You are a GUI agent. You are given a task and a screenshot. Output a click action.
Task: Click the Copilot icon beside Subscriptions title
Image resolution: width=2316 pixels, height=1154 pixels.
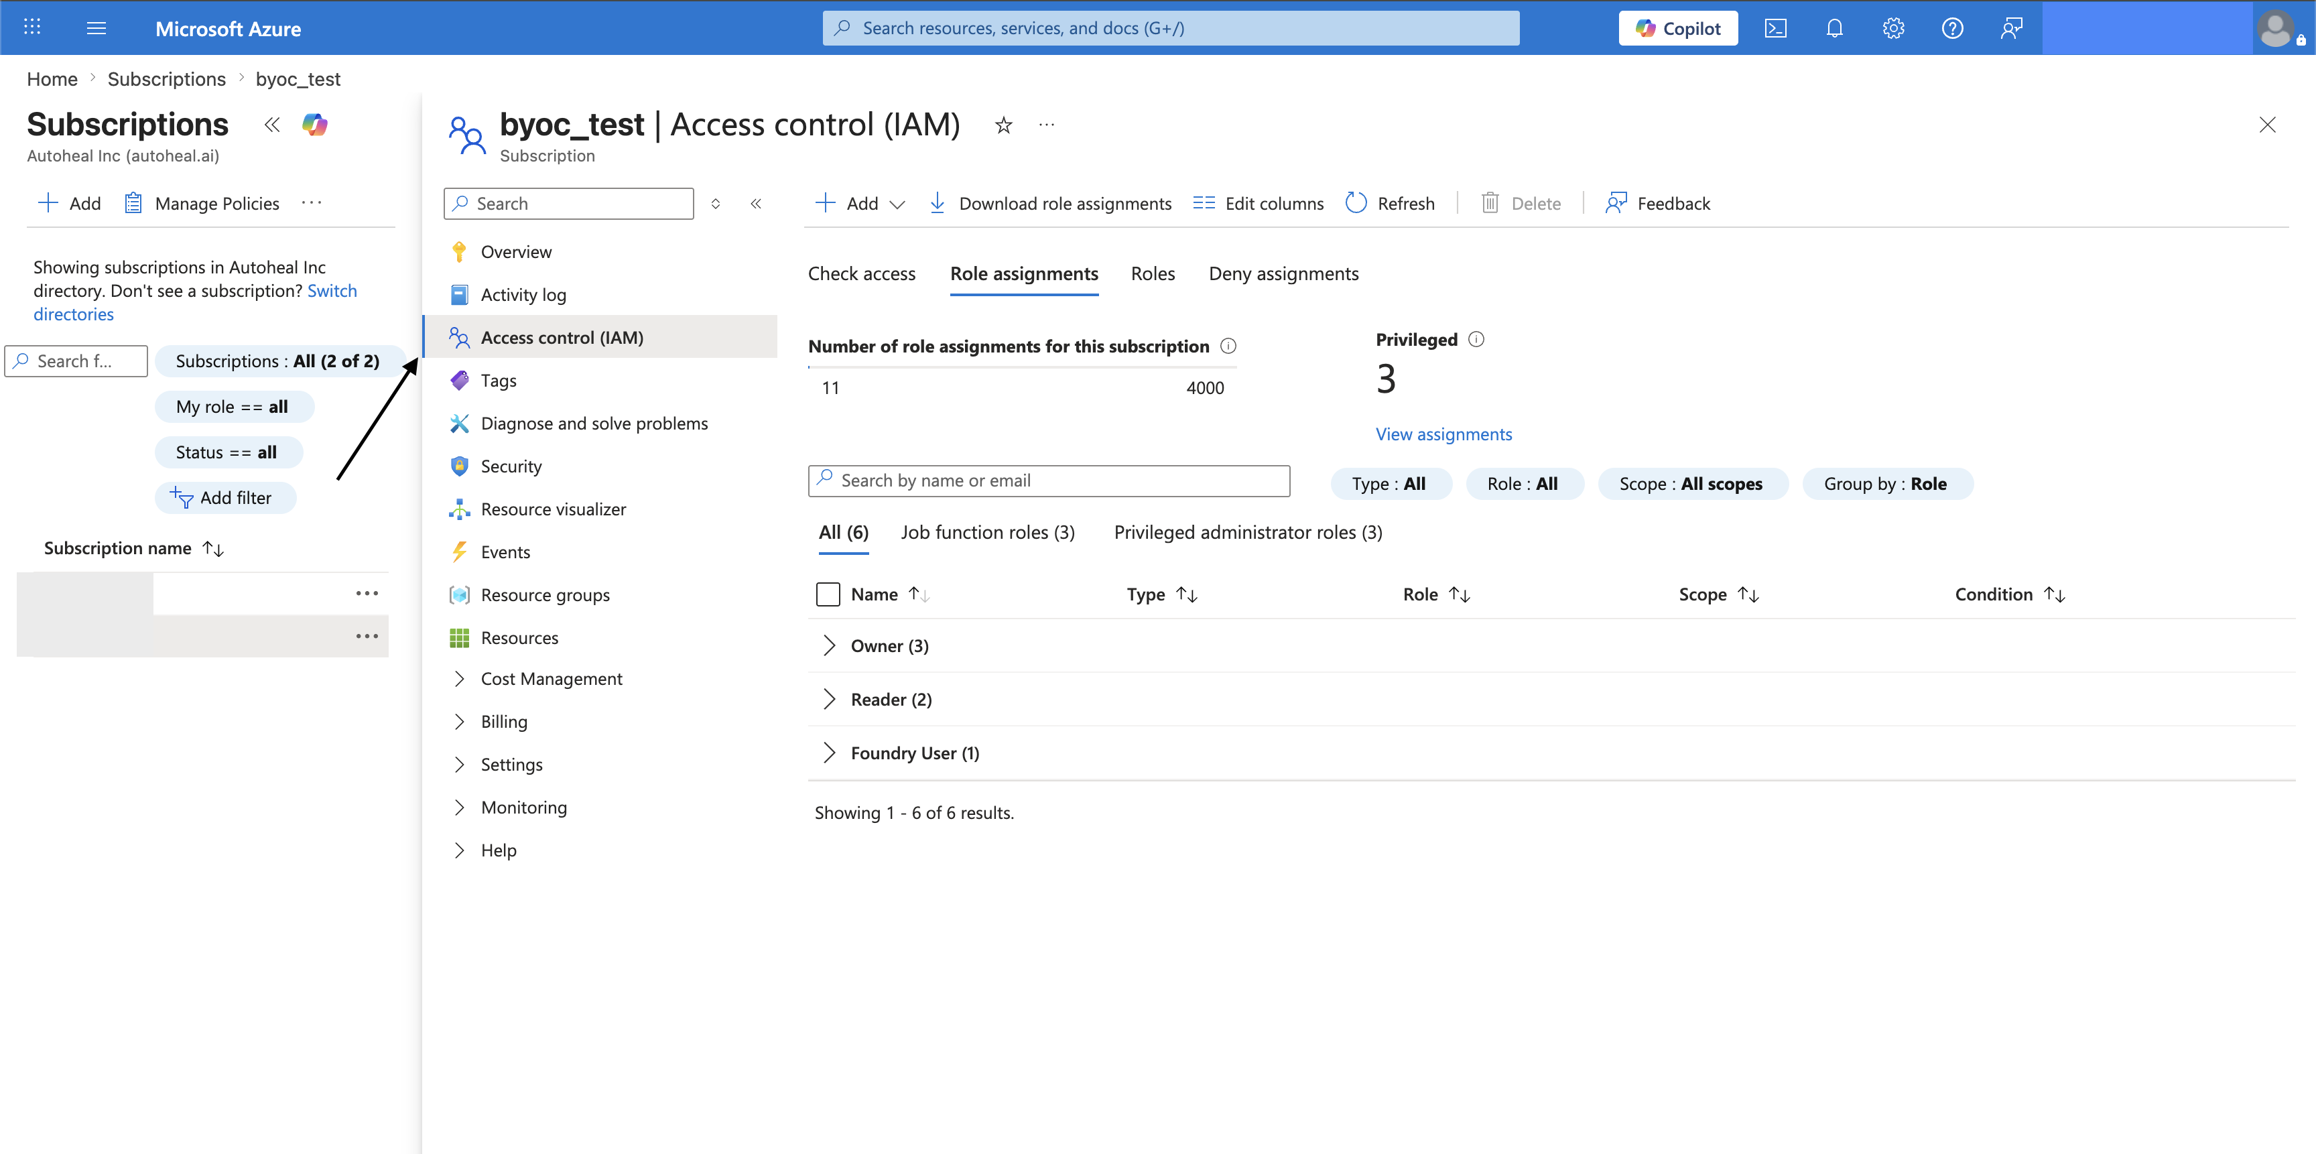315,125
